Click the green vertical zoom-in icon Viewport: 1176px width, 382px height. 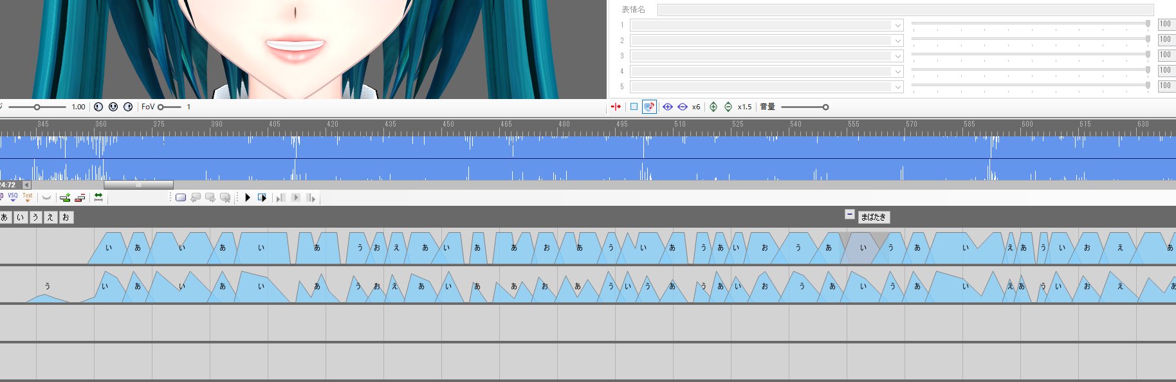point(713,107)
